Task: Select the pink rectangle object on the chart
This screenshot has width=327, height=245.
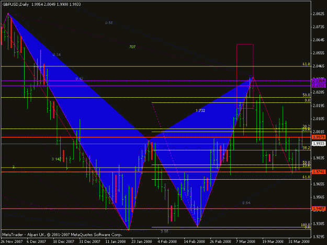Action: [x=245, y=76]
